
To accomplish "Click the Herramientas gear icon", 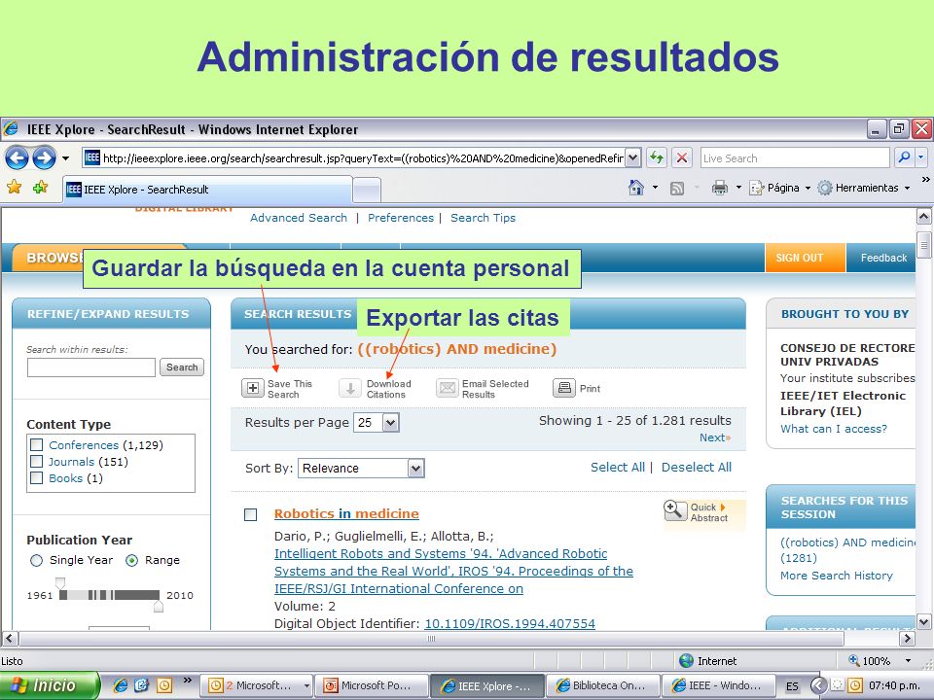I will (x=824, y=188).
